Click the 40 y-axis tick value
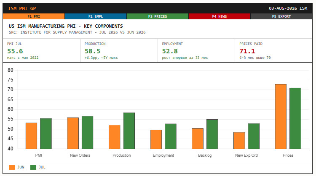Viewport: 316px width, 176px height. [11, 149]
